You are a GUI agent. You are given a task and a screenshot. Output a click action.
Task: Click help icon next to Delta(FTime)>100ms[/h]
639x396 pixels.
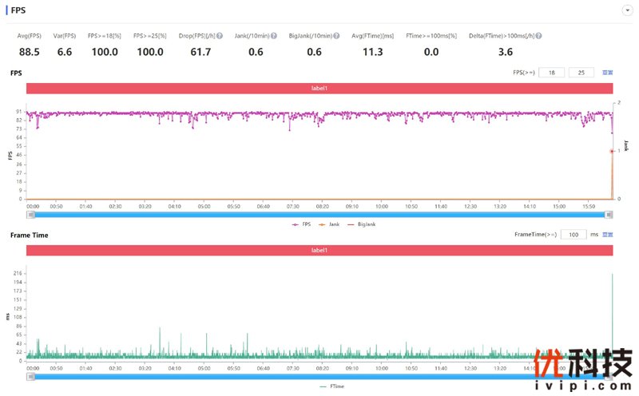click(x=539, y=36)
